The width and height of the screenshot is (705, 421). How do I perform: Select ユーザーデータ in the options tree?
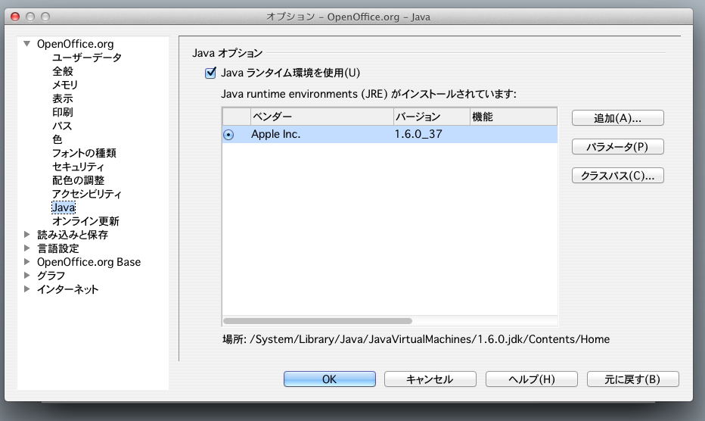click(86, 58)
